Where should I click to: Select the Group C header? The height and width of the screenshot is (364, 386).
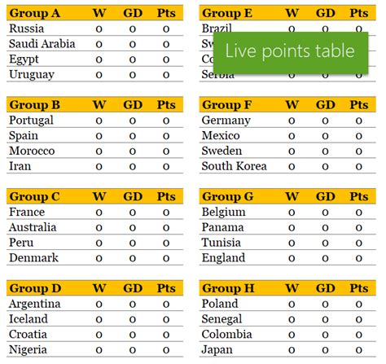(34, 196)
